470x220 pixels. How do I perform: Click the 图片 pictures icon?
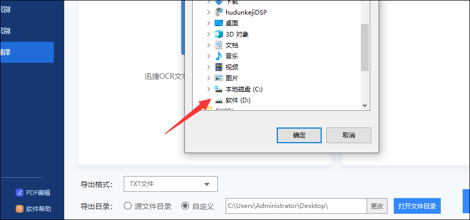point(219,78)
